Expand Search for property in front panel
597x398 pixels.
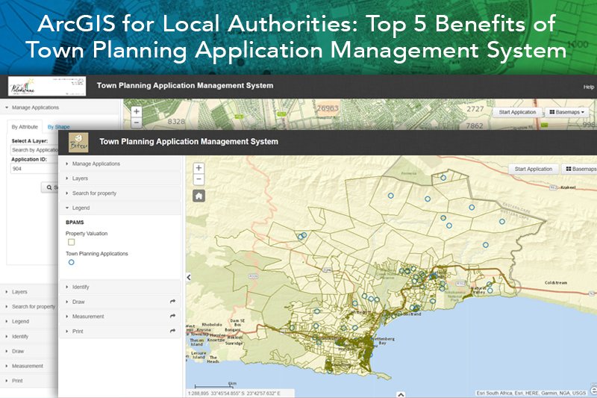point(120,193)
